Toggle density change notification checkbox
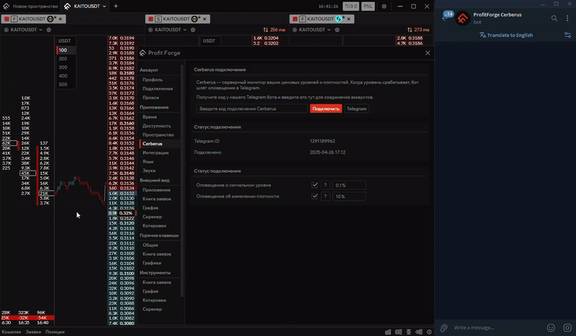The height and width of the screenshot is (336, 576). click(x=315, y=196)
